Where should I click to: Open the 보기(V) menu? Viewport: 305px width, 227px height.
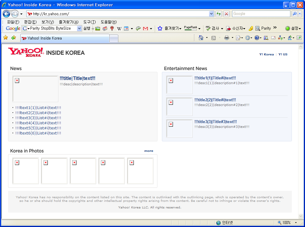coord(48,22)
